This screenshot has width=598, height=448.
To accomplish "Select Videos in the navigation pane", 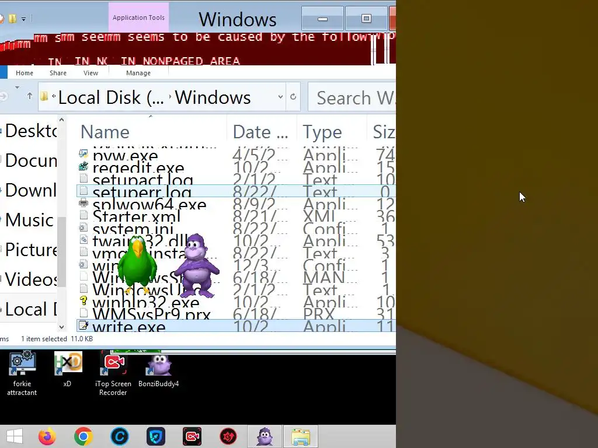I will pyautogui.click(x=30, y=279).
